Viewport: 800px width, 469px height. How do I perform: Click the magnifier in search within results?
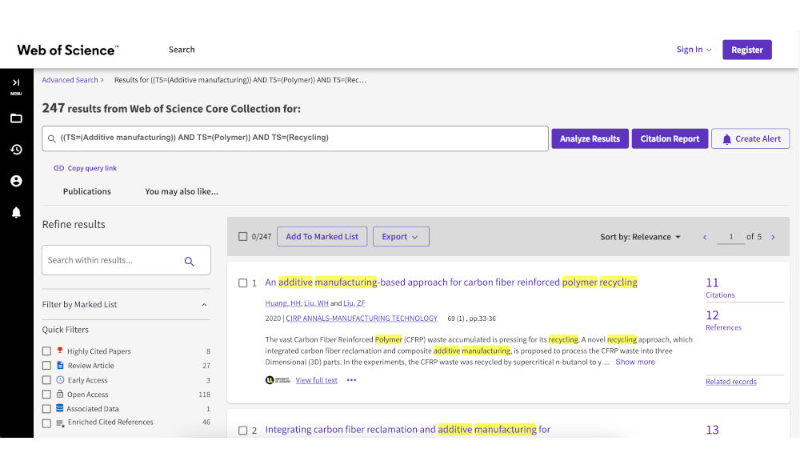pyautogui.click(x=190, y=261)
